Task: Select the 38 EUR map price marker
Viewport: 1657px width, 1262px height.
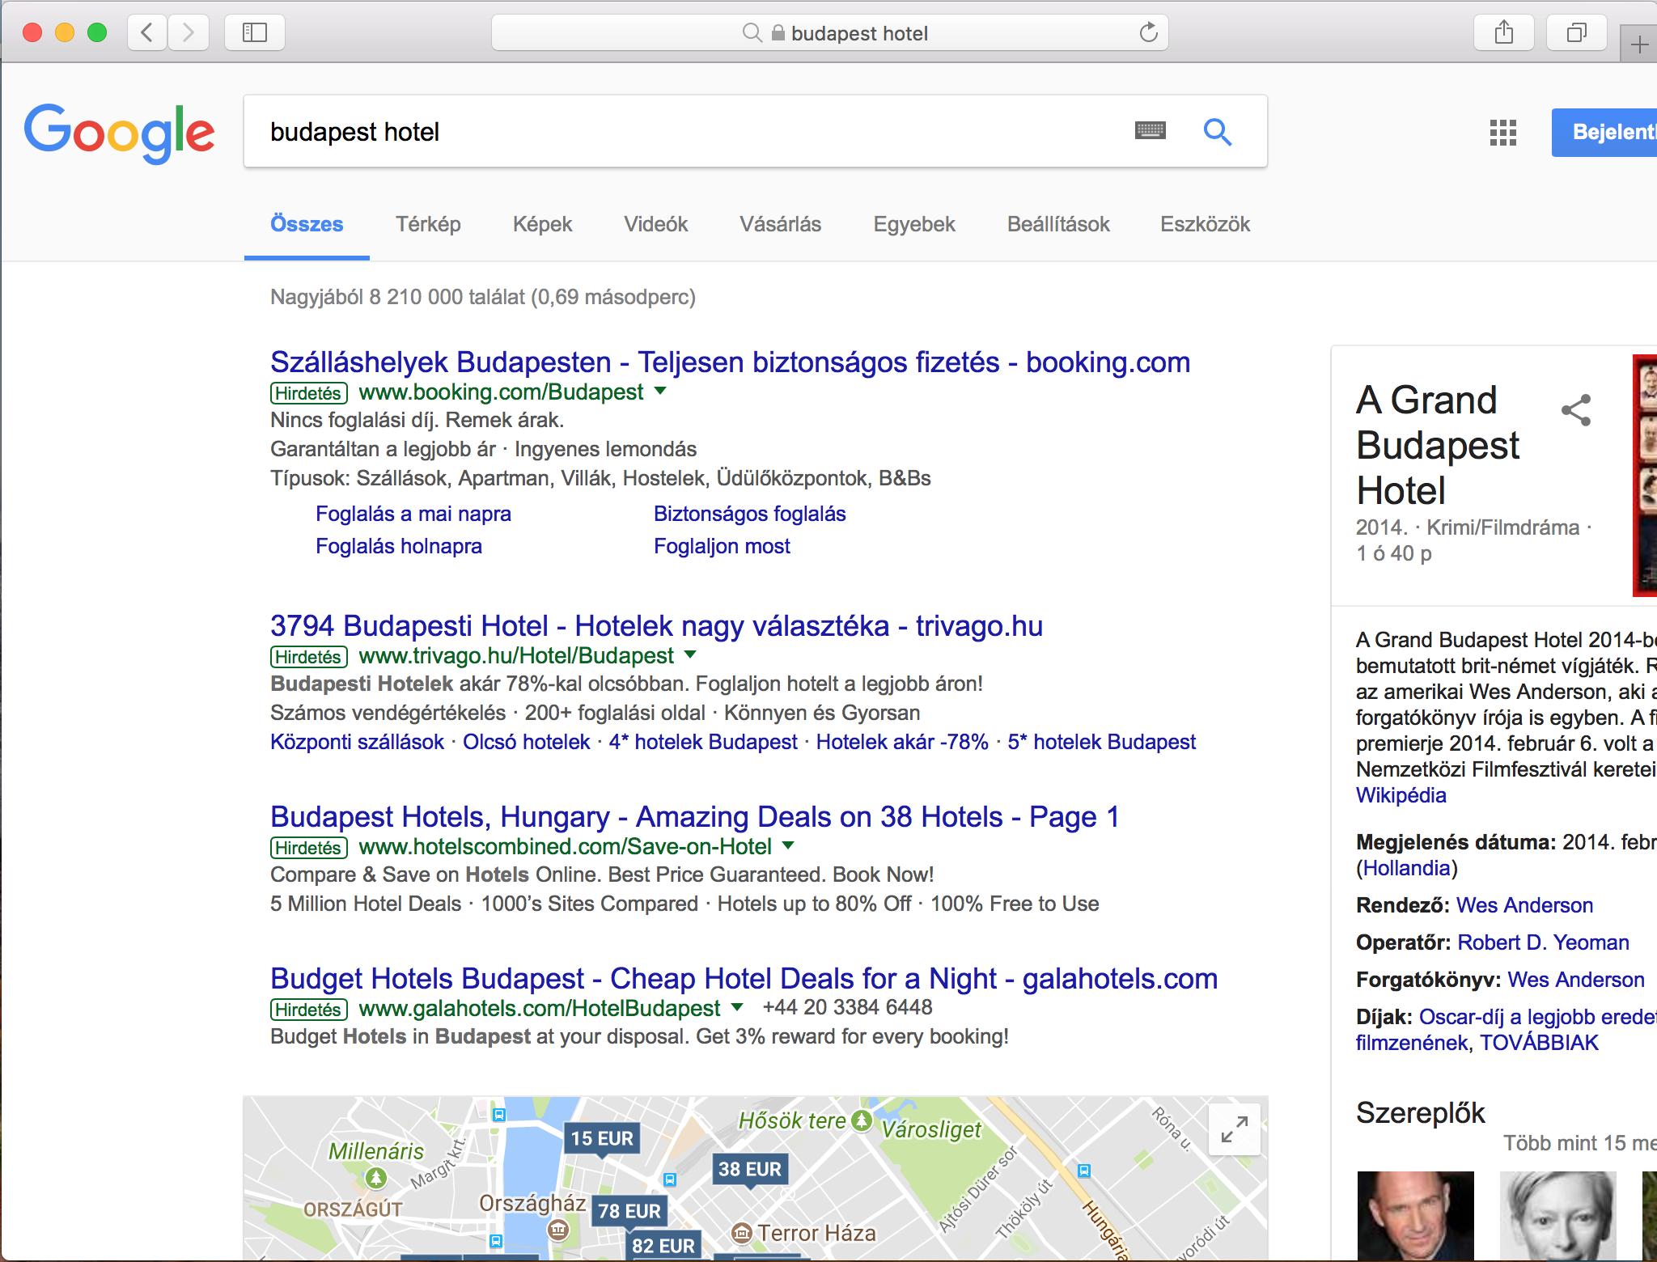Action: click(x=750, y=1169)
